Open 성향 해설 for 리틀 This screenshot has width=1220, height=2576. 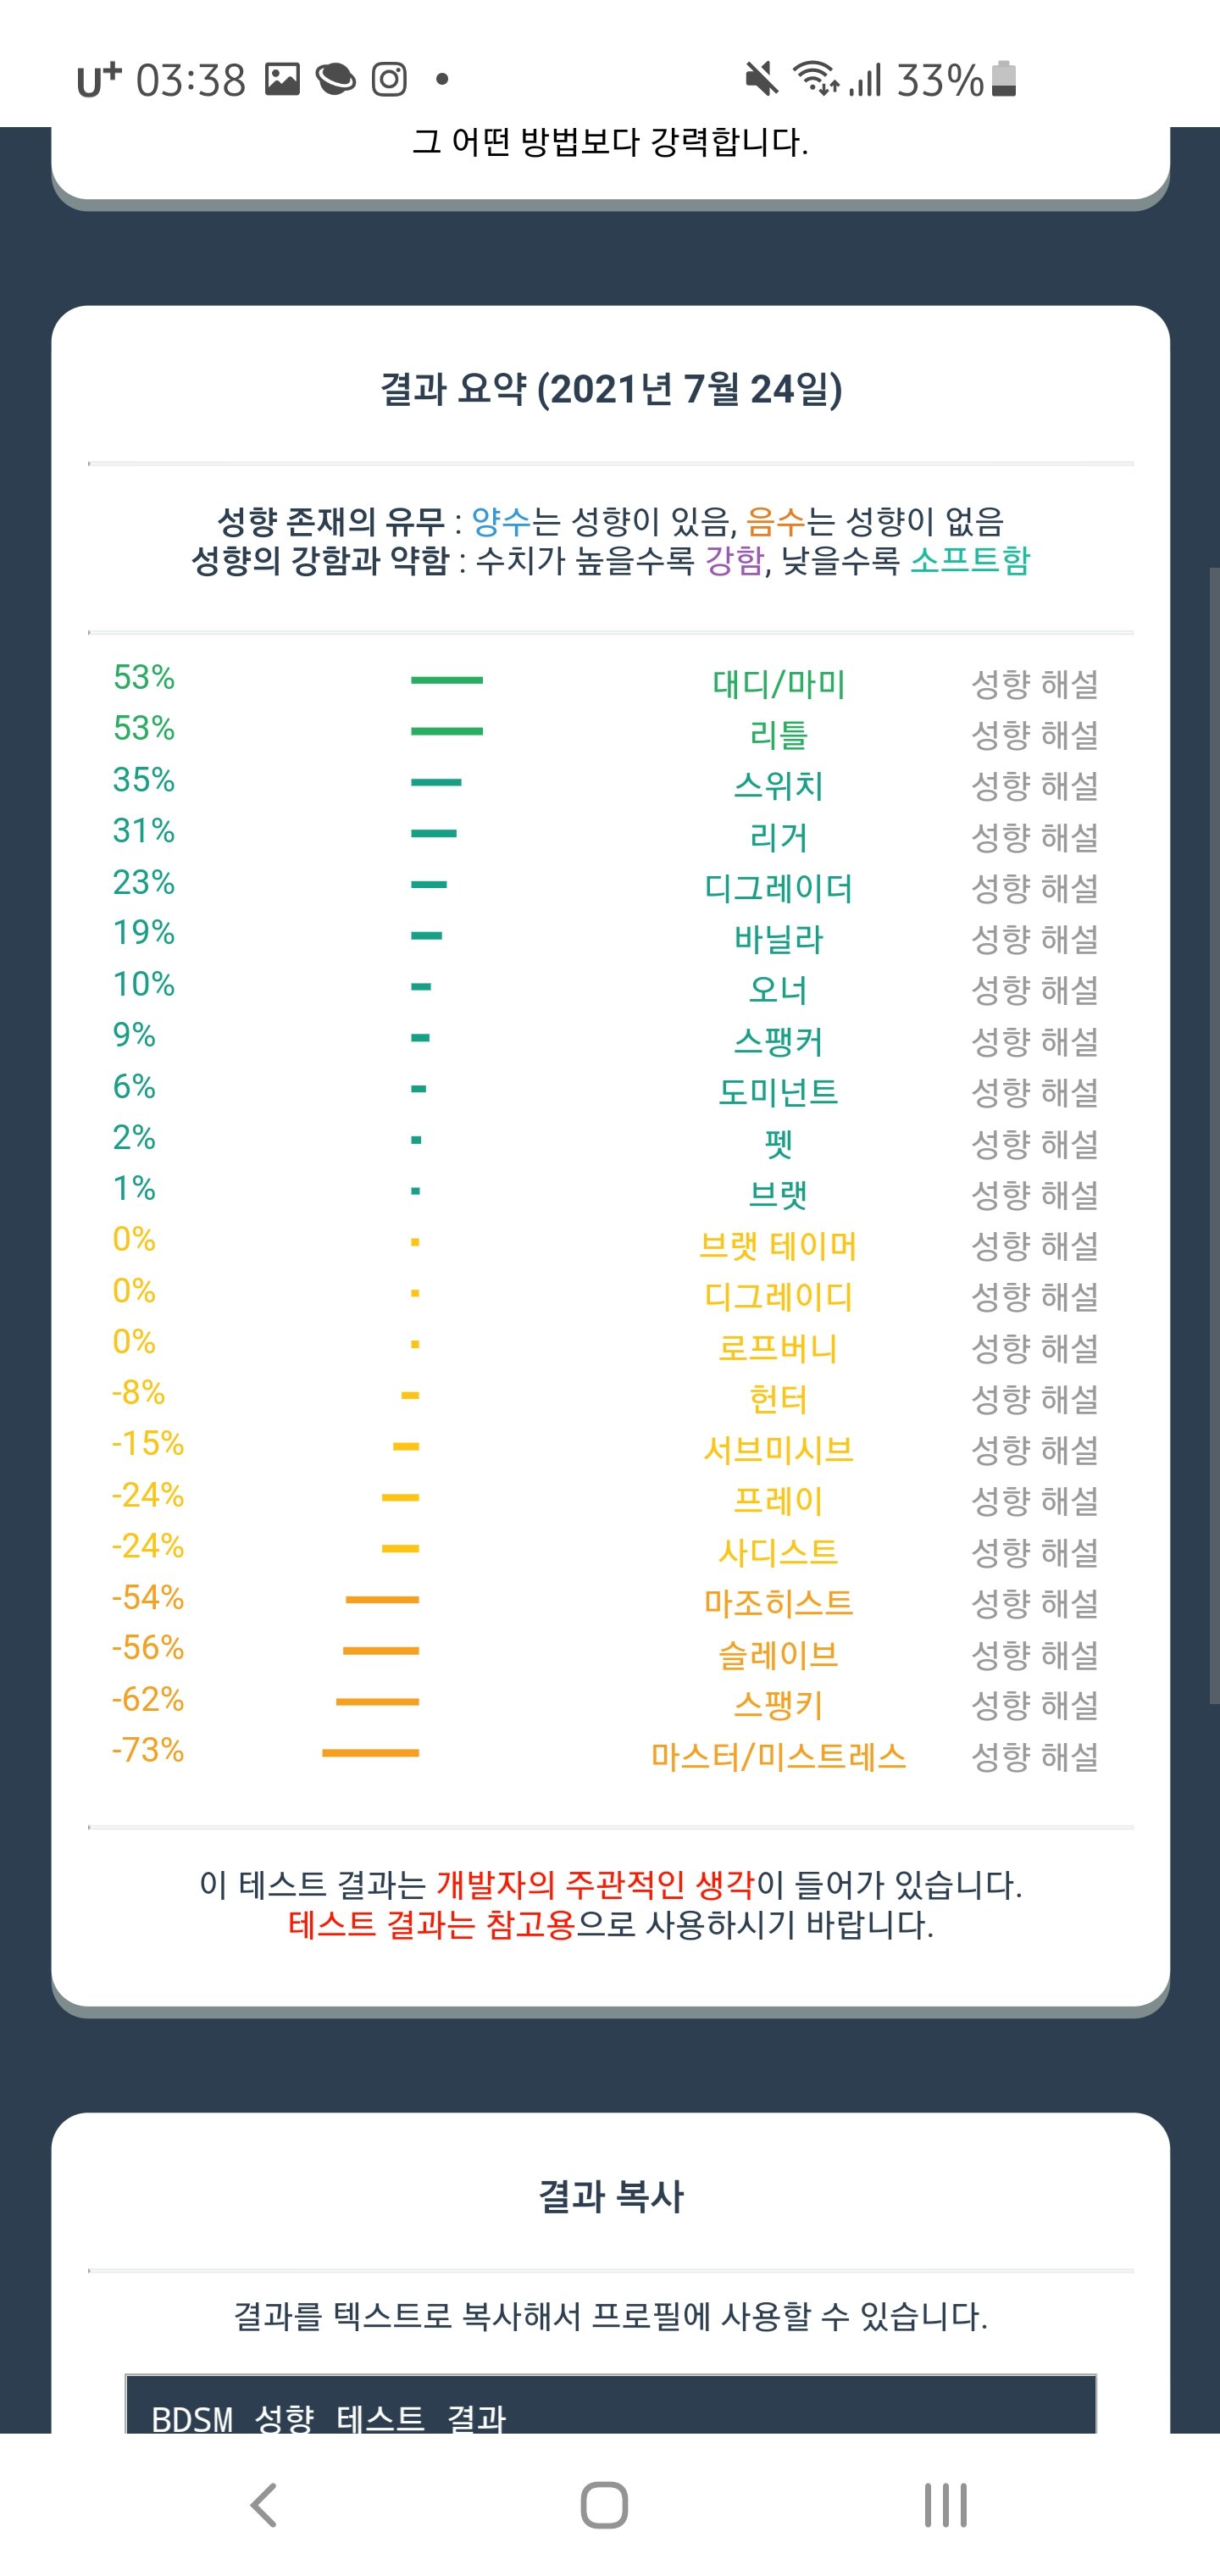[1034, 735]
